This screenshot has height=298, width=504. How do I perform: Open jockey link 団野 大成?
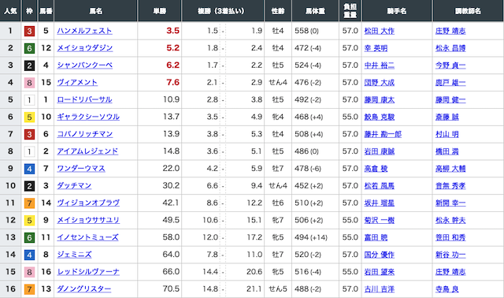pyautogui.click(x=380, y=83)
